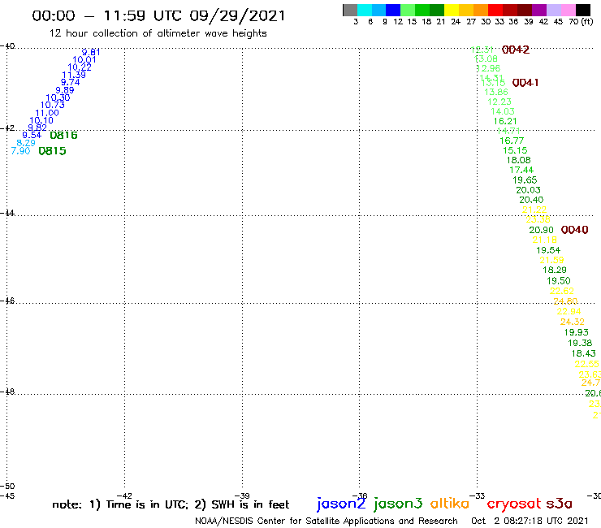Select the value "17.44"

(x=521, y=171)
